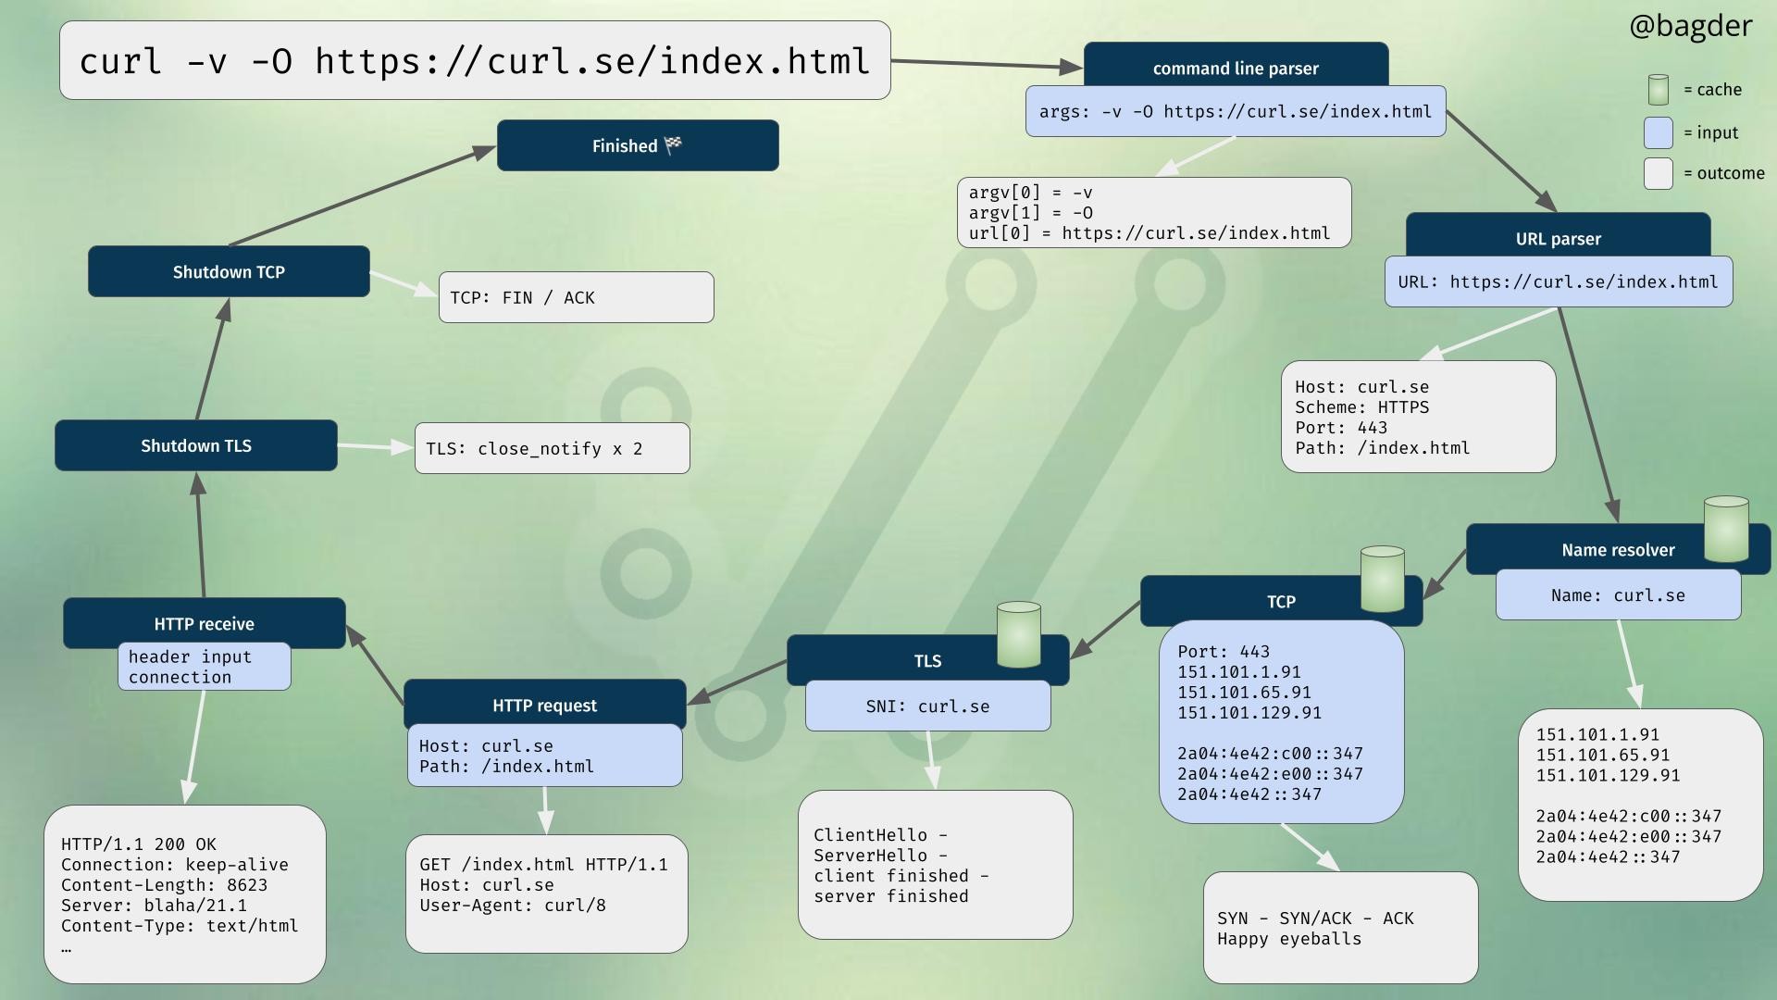Image resolution: width=1777 pixels, height=1000 pixels.
Task: Click the SYN - SYN/ACK - ACK outcome box
Action: coord(1340,928)
